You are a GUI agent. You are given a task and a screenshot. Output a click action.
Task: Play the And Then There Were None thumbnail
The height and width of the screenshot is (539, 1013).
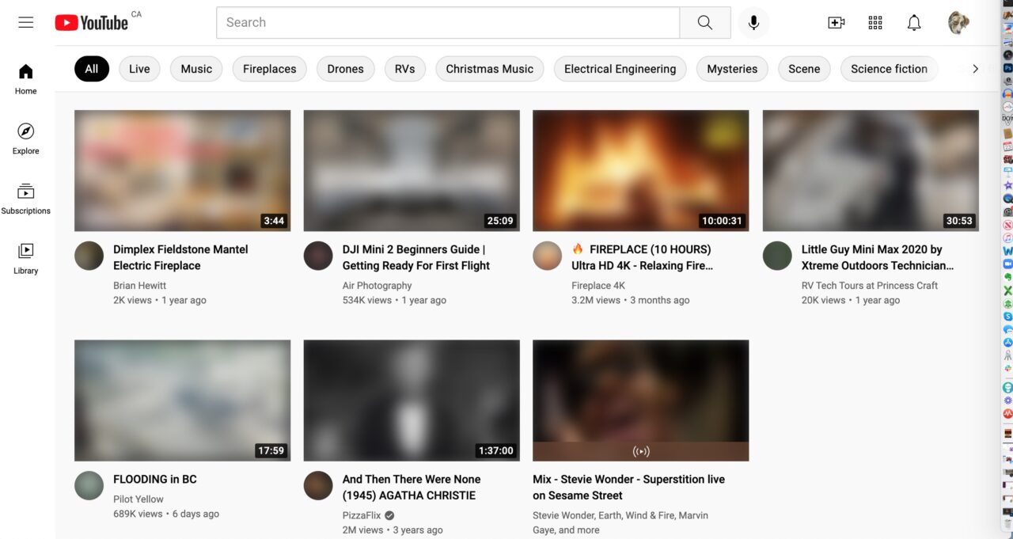click(x=412, y=400)
